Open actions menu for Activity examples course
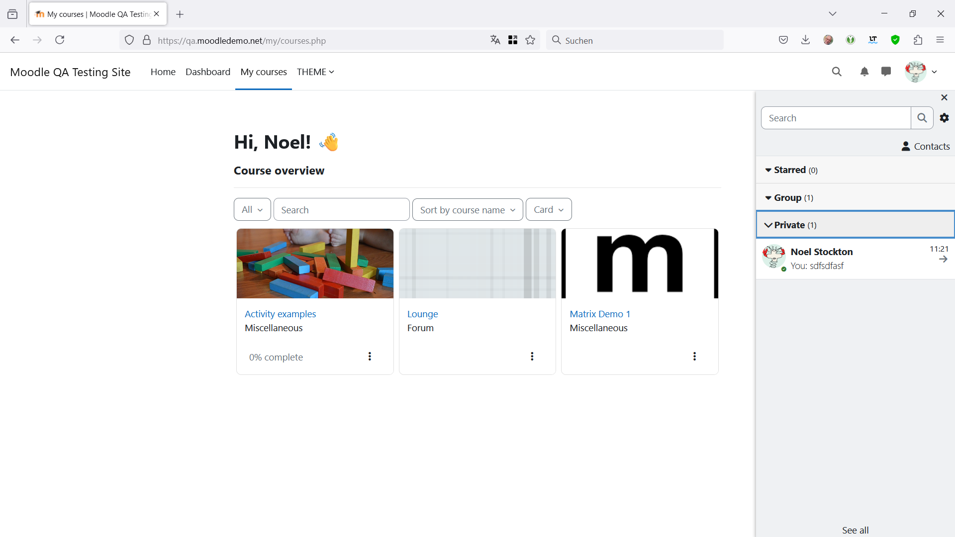The image size is (955, 537). click(370, 357)
